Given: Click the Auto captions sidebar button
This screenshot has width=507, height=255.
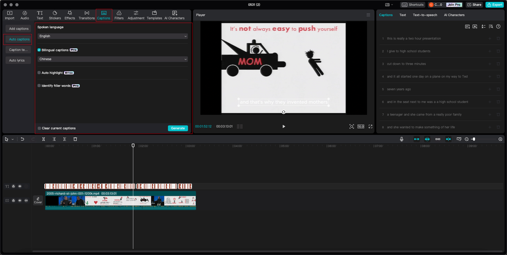Looking at the screenshot, I should (x=19, y=39).
